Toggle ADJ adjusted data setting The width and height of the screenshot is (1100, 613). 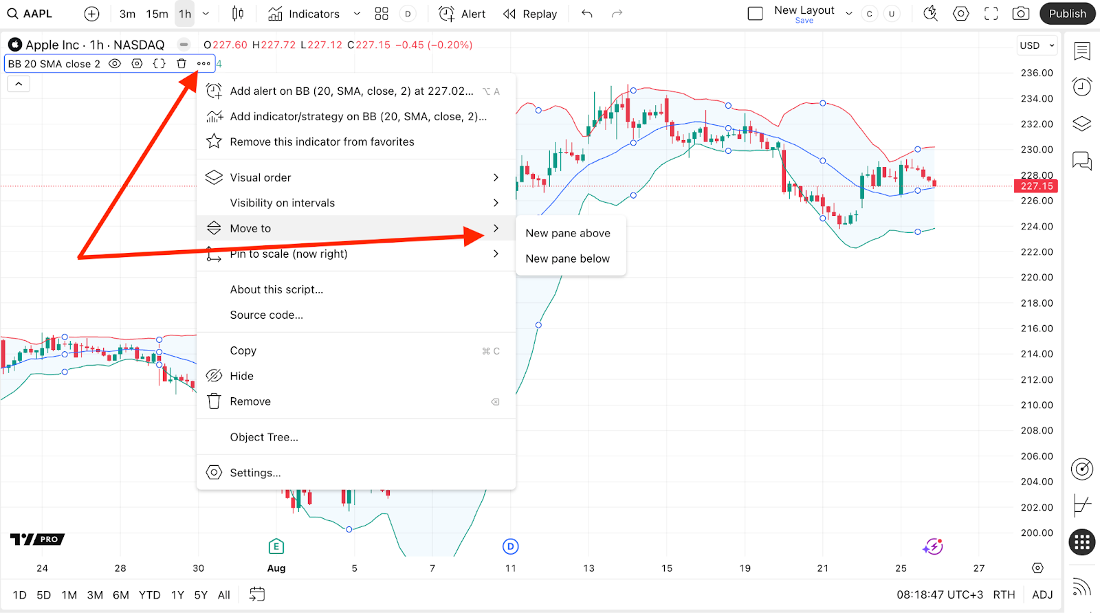coord(1042,594)
